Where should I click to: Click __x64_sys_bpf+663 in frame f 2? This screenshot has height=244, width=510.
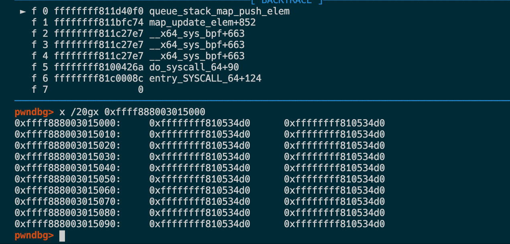point(197,34)
